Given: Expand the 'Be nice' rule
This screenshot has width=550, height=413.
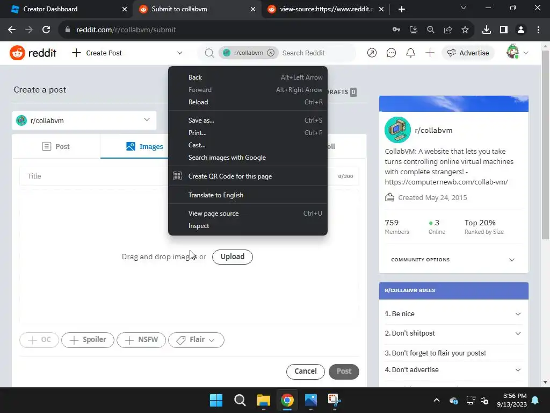Looking at the screenshot, I should (453, 314).
